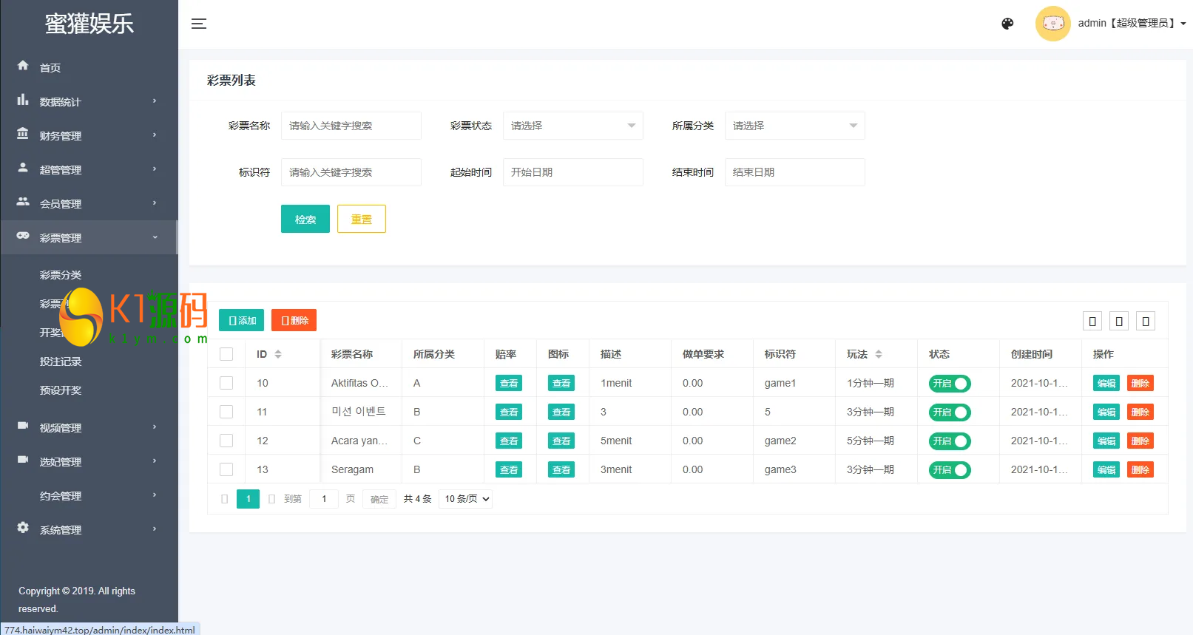This screenshot has width=1193, height=635.
Task: Open the 彩票状态 dropdown
Action: point(573,126)
